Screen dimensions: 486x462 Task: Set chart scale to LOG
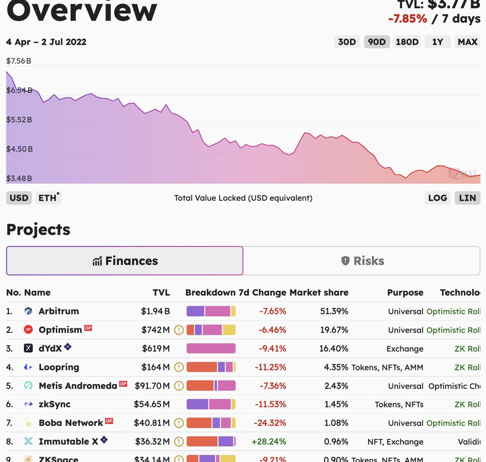(x=438, y=198)
